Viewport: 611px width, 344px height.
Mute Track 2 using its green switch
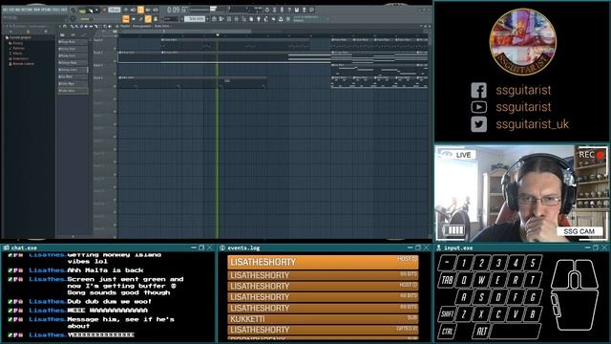pyautogui.click(x=116, y=61)
